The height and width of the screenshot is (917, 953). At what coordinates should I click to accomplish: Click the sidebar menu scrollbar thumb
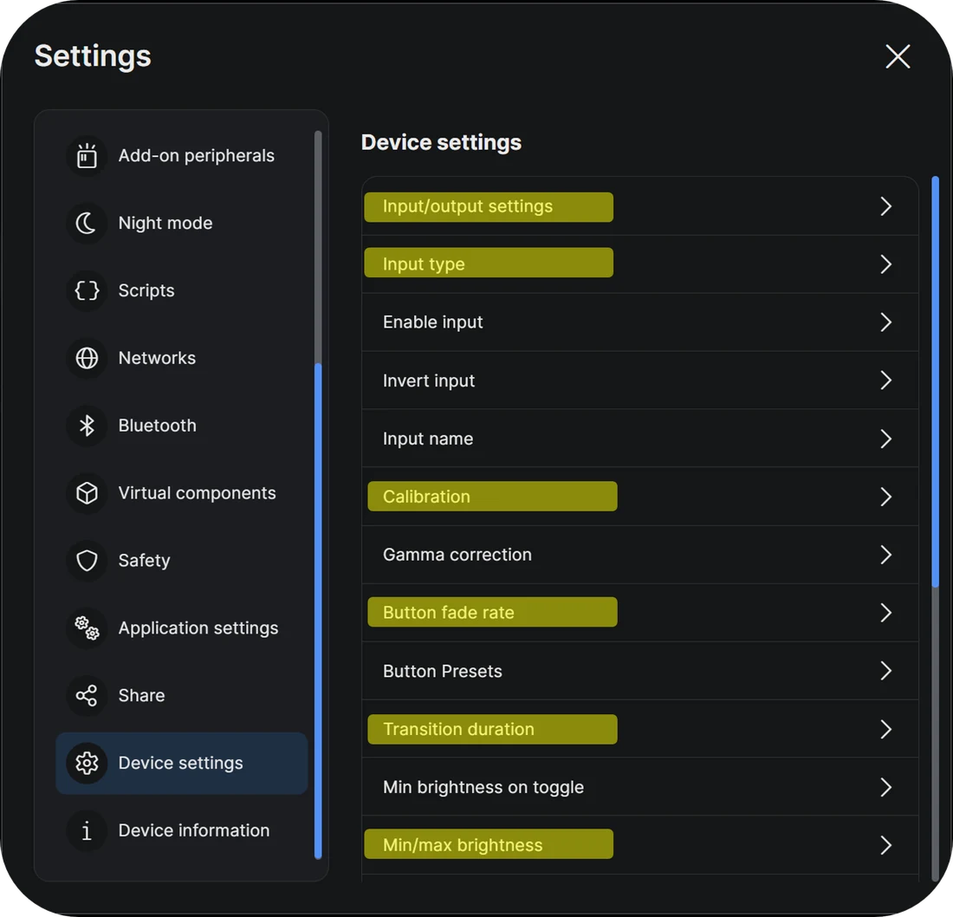[x=318, y=610]
